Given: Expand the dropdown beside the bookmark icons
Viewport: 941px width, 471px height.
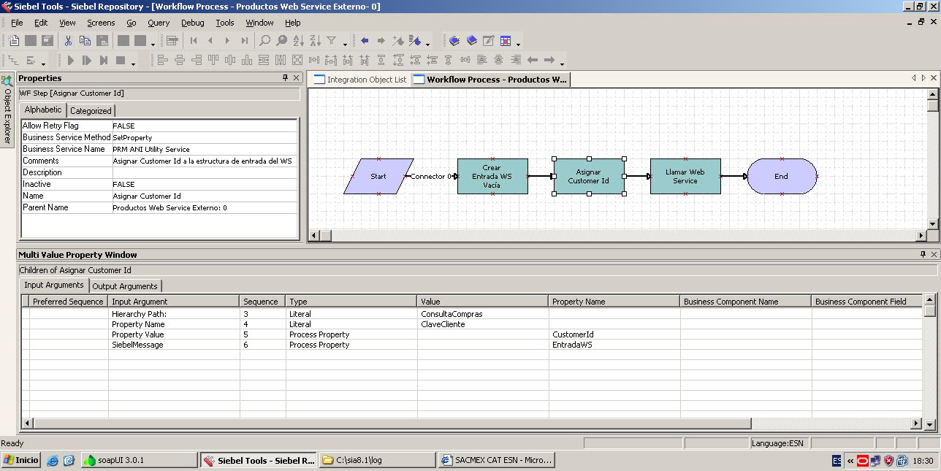Looking at the screenshot, I should coord(518,42).
